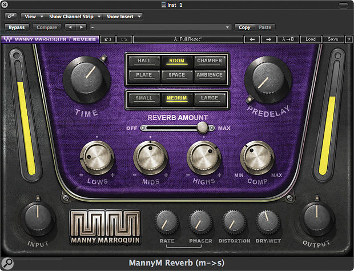Click the Compare button

click(47, 27)
